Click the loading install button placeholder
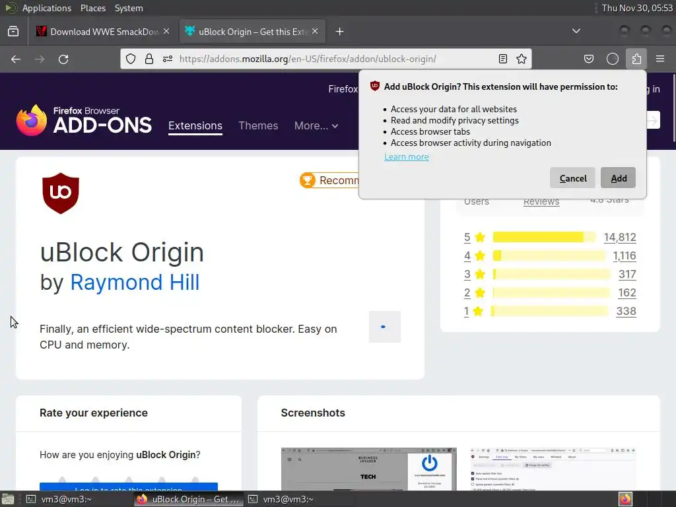This screenshot has width=676, height=507. coord(385,327)
